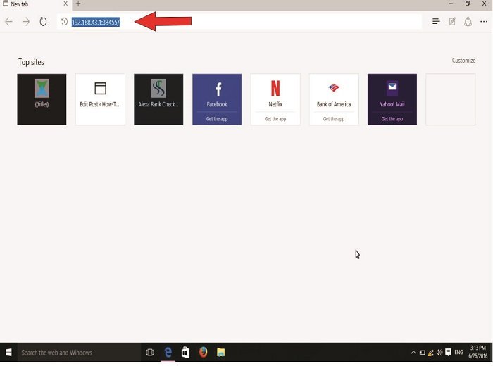
Task: Go back using the back arrow
Action: [x=8, y=22]
